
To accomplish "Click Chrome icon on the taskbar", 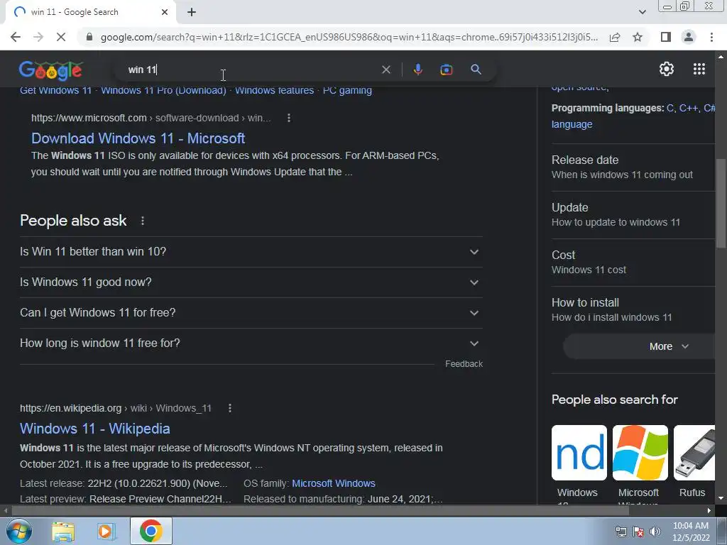I will coord(151,531).
